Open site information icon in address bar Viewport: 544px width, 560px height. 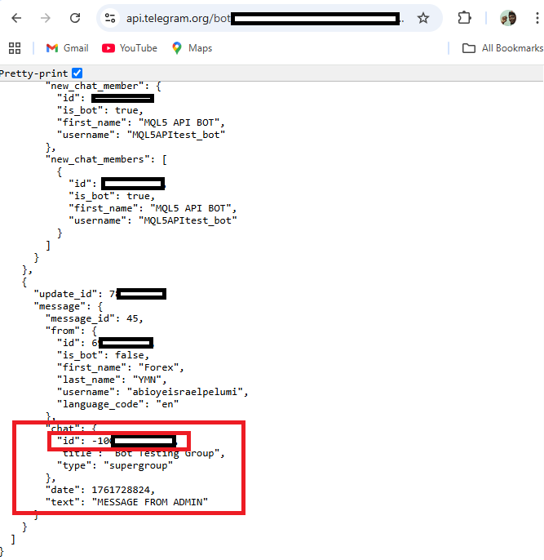(110, 18)
